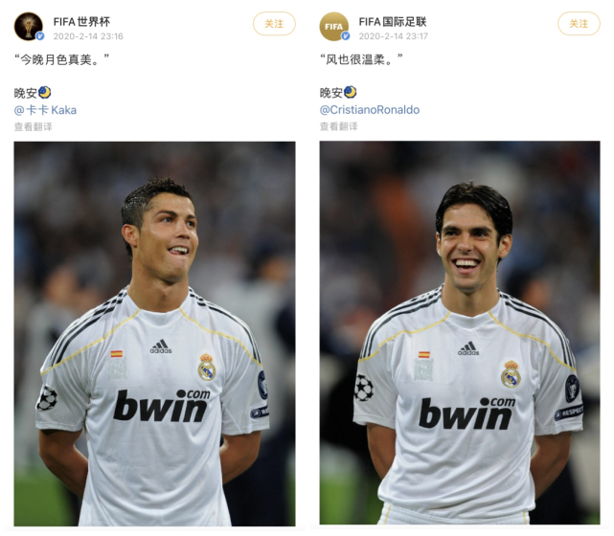Click verified badge on FIFA 世界杯 avatar
Viewport: 614px width, 536px height.
click(x=40, y=36)
